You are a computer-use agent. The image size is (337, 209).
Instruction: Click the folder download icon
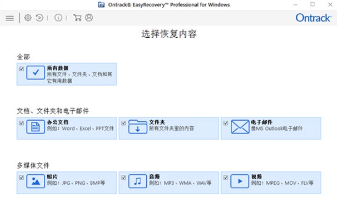pyautogui.click(x=137, y=127)
